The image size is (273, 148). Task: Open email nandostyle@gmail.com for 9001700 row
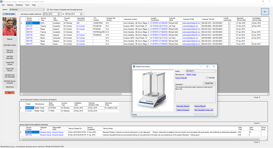pyautogui.click(x=190, y=26)
